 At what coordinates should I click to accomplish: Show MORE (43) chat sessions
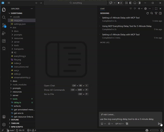105,42
